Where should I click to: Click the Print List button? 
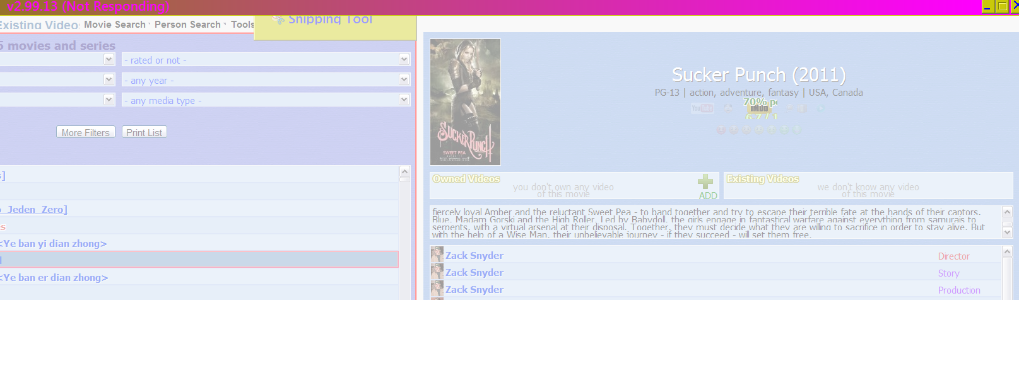coord(144,132)
